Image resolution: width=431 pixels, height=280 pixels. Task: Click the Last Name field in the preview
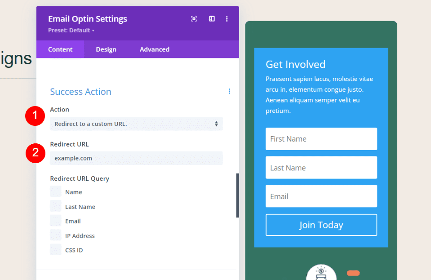pyautogui.click(x=321, y=167)
